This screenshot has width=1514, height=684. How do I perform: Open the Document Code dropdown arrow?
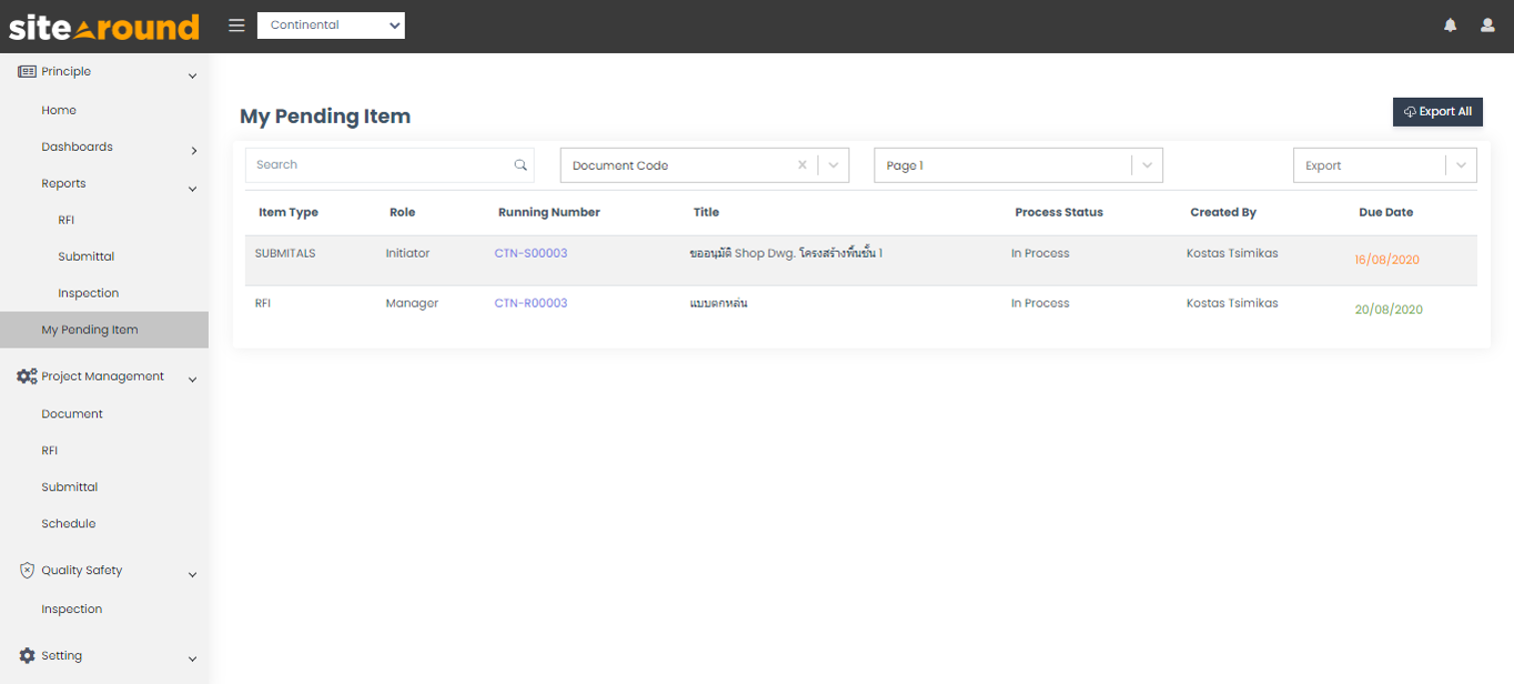pyautogui.click(x=833, y=165)
